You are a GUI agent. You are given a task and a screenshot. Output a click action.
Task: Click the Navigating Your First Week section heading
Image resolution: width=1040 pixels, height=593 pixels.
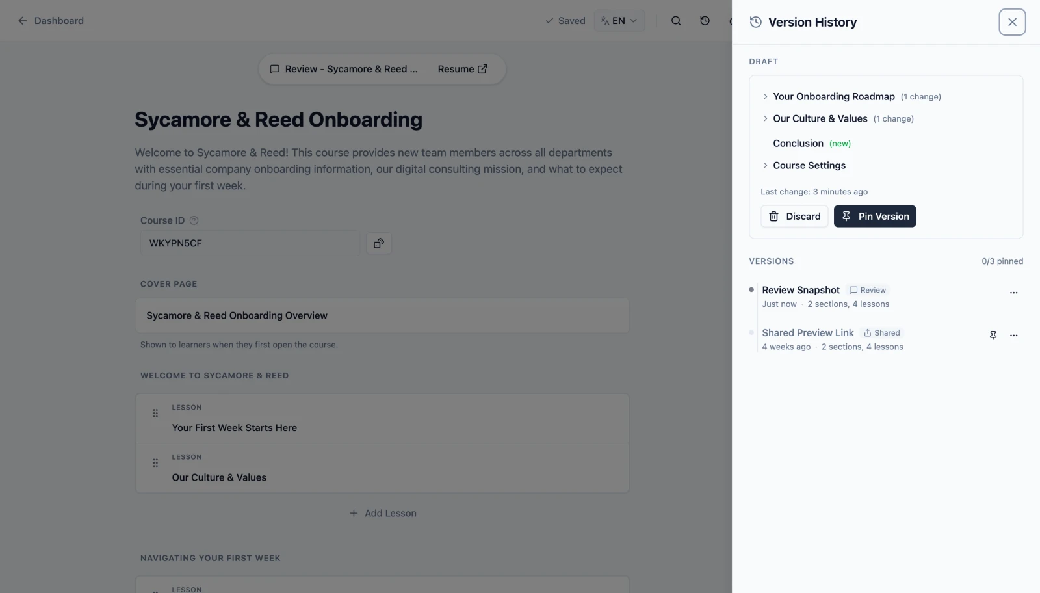coord(211,558)
